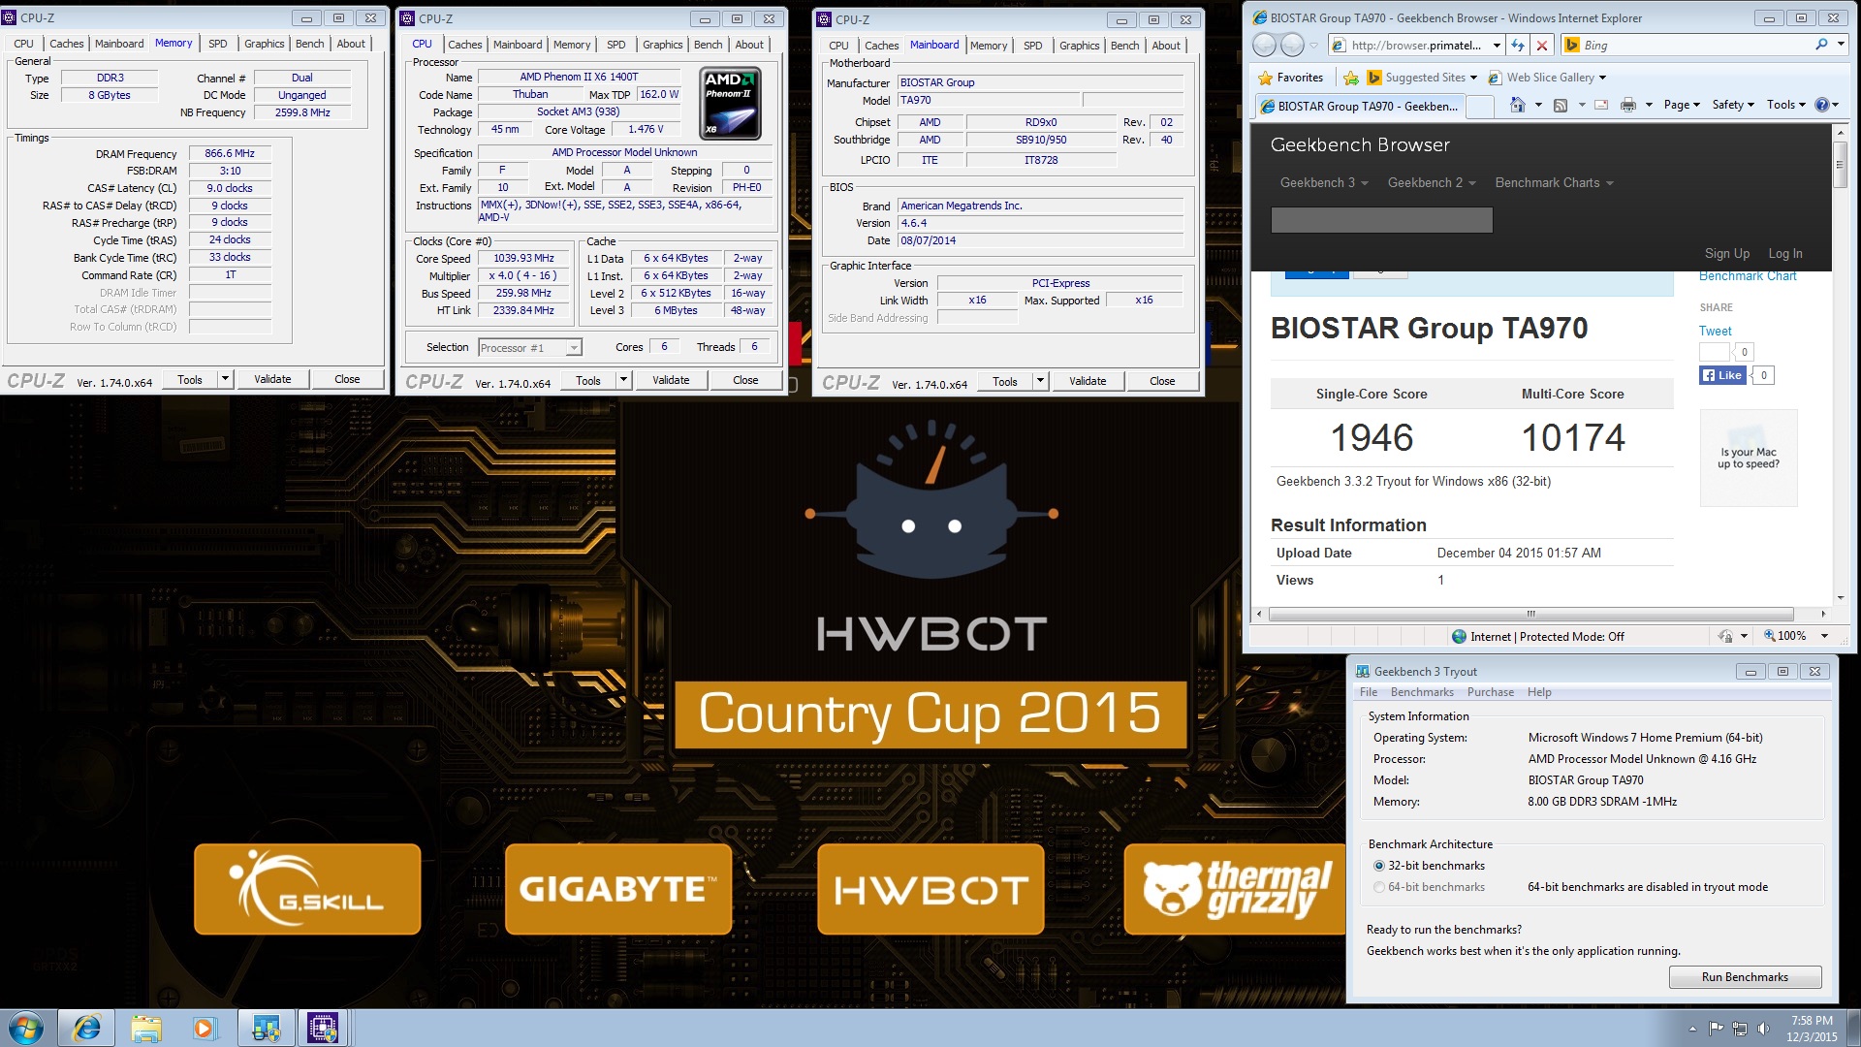This screenshot has height=1047, width=1861.
Task: Open Tools dropdown arrow in Memory CPU-Z window
Action: click(226, 379)
